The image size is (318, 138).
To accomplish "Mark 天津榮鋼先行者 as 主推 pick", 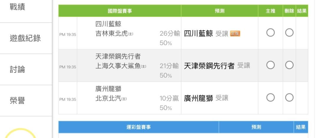I will click(271, 65).
